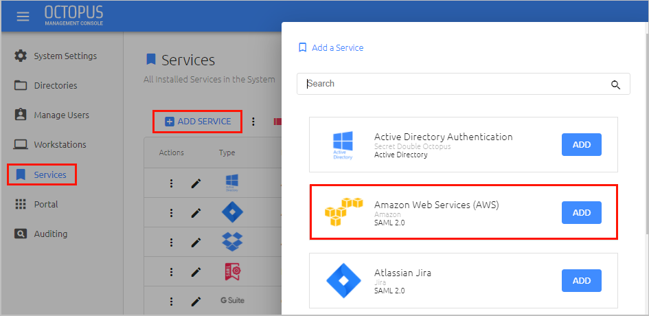This screenshot has width=649, height=316.
Task: Open actions menu for the Jira service row
Action: [x=172, y=212]
